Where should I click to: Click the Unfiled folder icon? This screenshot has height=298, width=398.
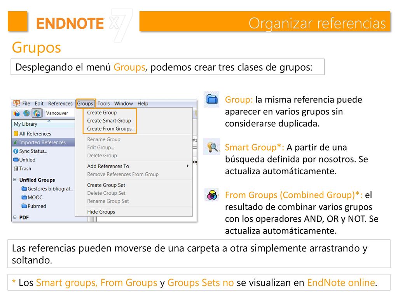[16, 160]
